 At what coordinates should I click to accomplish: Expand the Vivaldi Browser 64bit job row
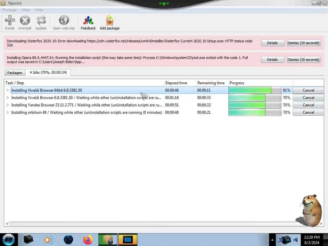(8, 90)
